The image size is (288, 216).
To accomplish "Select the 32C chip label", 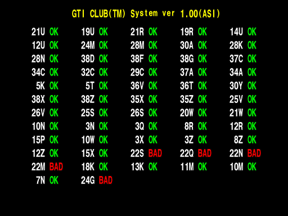I will pos(88,72).
